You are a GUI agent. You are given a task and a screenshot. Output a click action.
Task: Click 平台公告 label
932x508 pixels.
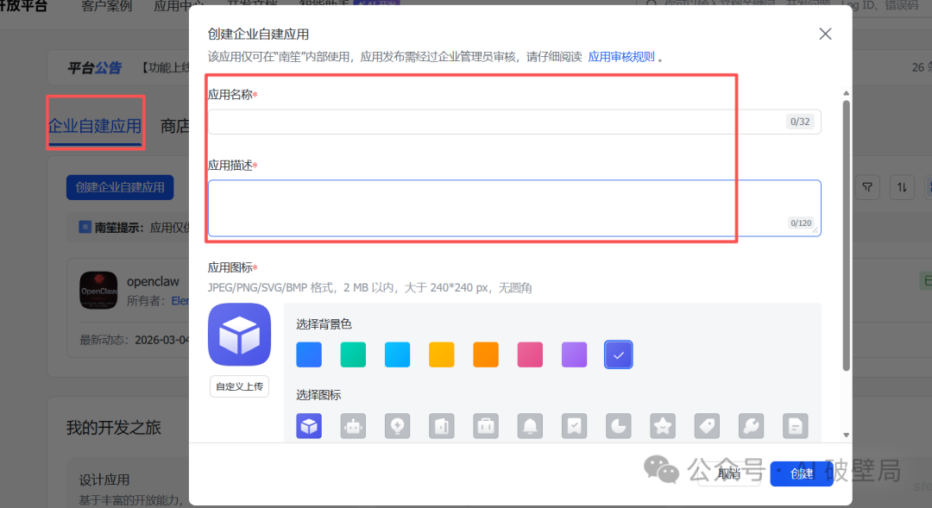pos(95,68)
